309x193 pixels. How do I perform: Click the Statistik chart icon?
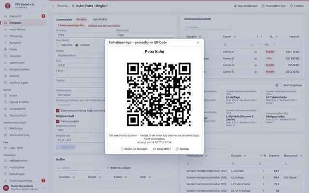click(x=5, y=76)
